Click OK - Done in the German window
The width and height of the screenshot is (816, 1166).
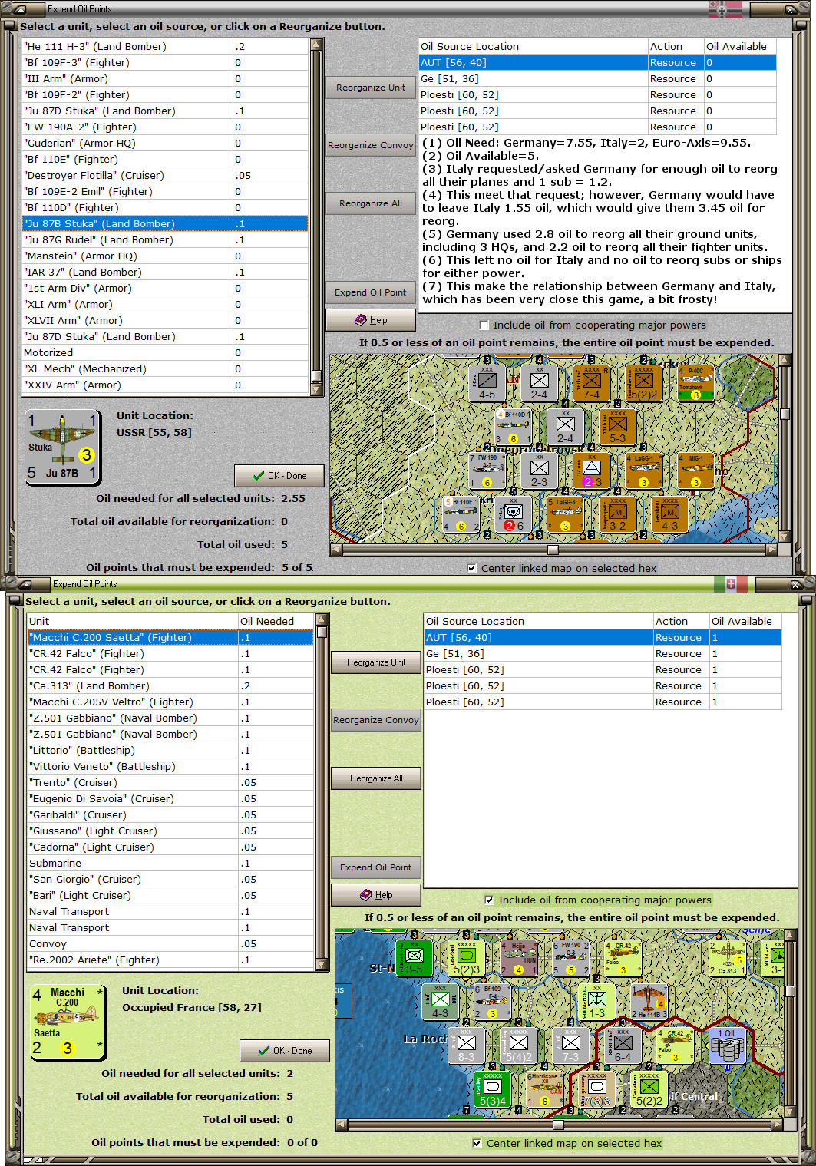click(279, 476)
